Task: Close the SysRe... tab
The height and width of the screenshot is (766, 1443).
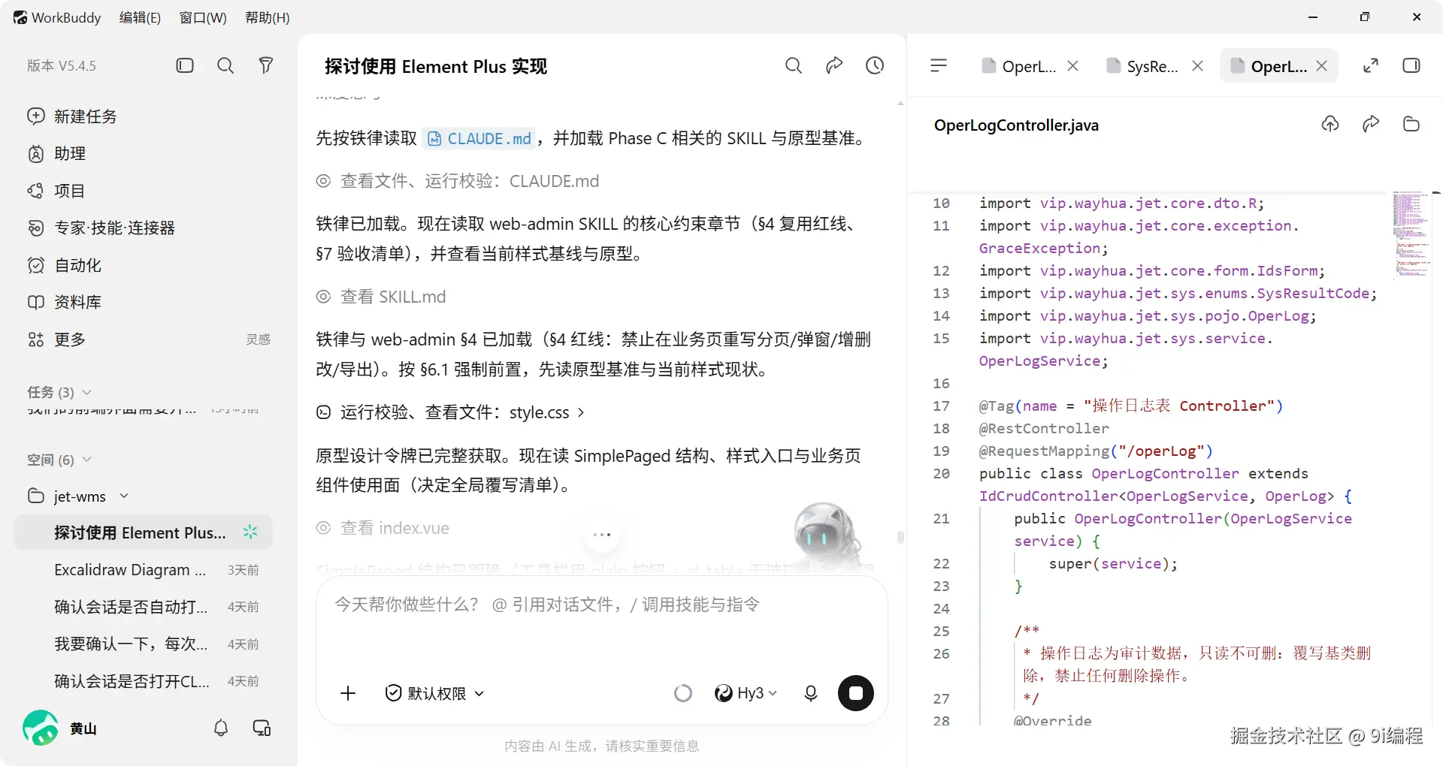Action: point(1198,66)
